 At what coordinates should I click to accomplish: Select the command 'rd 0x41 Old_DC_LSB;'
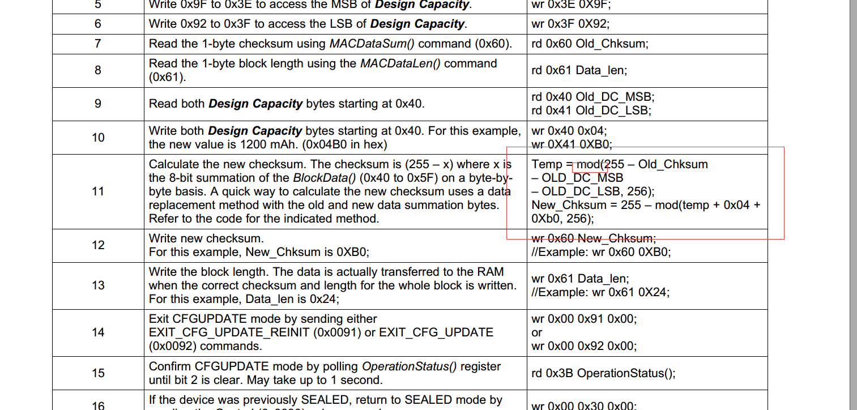pyautogui.click(x=591, y=110)
